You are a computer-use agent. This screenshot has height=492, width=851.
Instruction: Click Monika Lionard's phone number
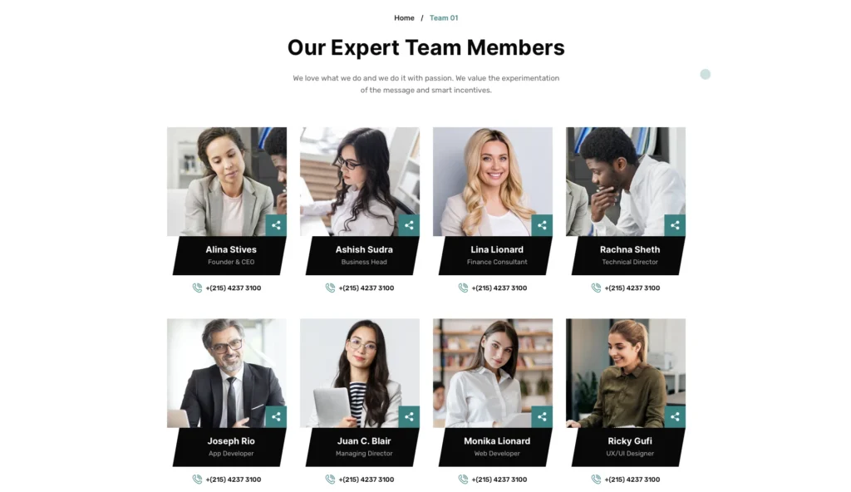499,480
